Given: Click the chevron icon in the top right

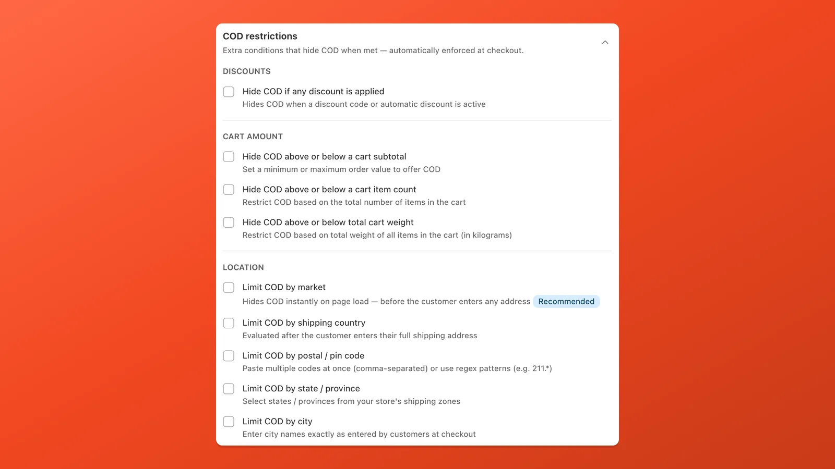Looking at the screenshot, I should [605, 42].
